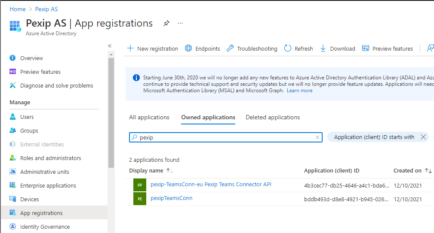434x233 pixels.
Task: Open External Identities in the sidebar
Action: point(42,144)
